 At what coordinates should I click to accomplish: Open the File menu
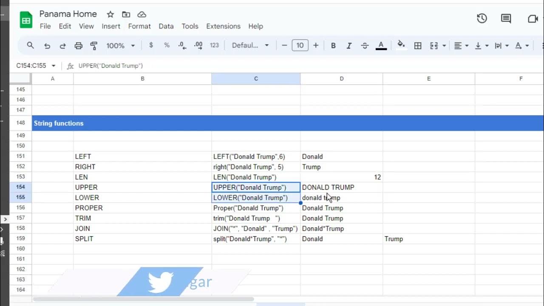(45, 26)
